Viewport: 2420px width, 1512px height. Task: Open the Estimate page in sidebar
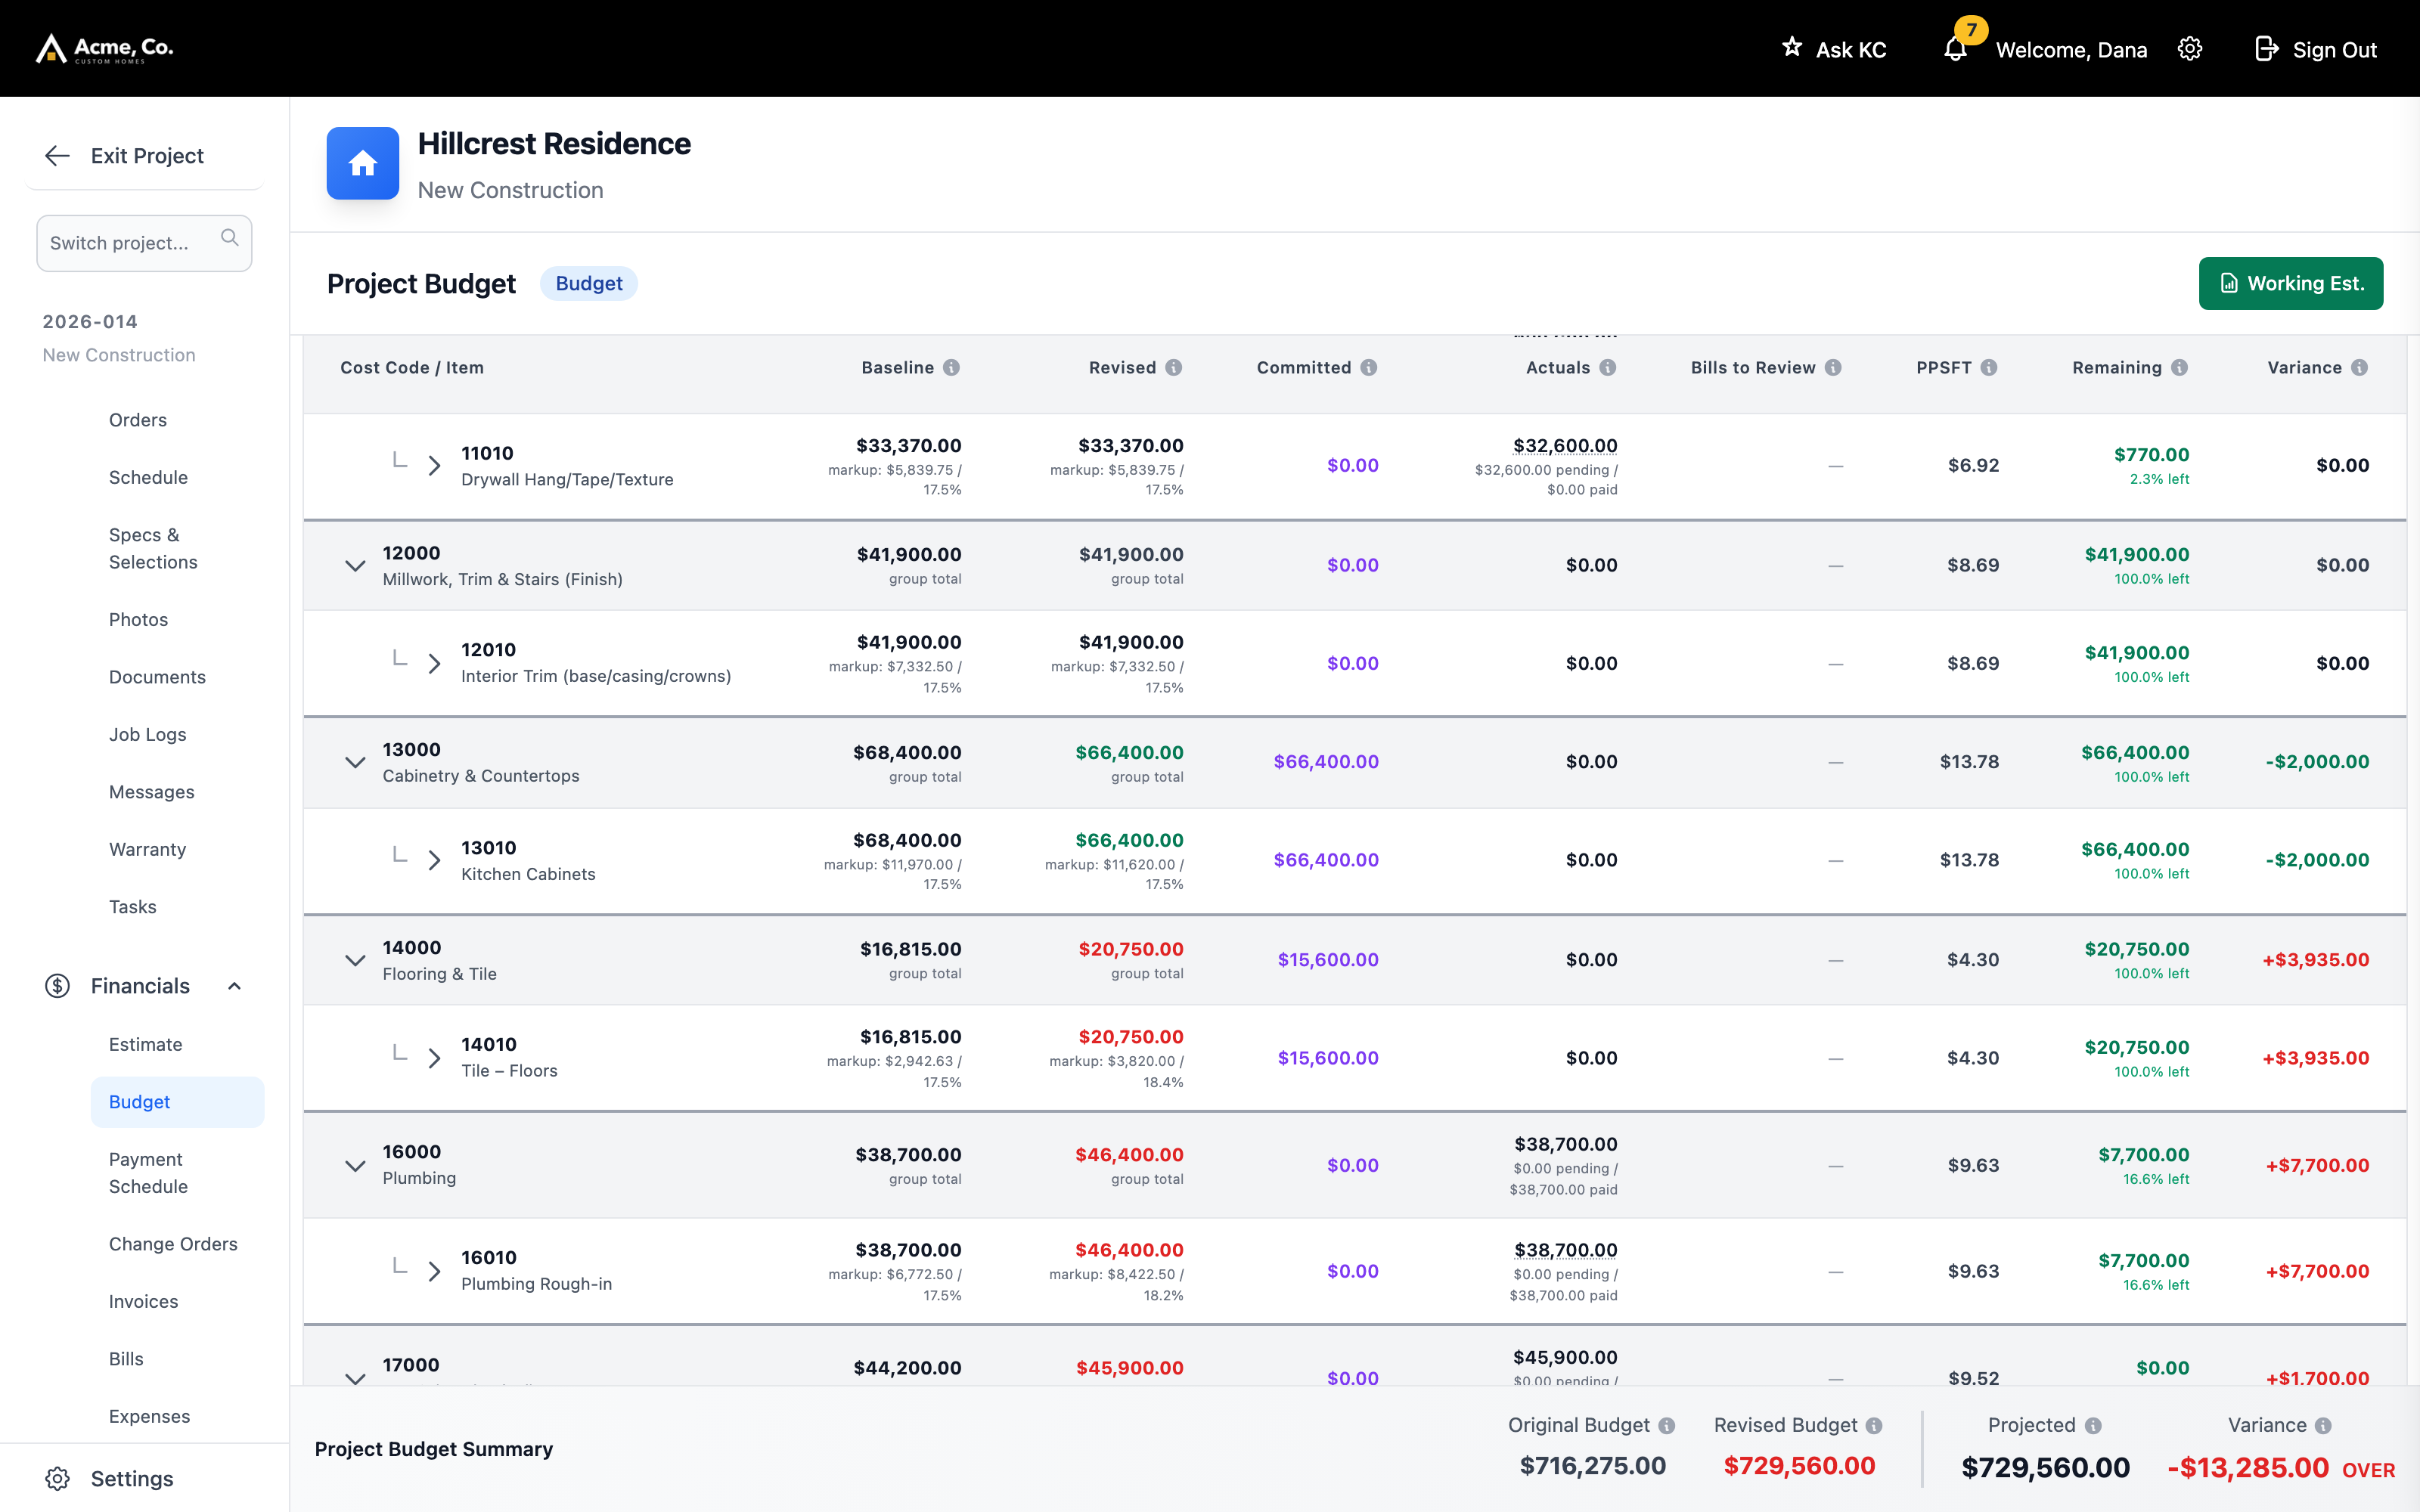[146, 1044]
